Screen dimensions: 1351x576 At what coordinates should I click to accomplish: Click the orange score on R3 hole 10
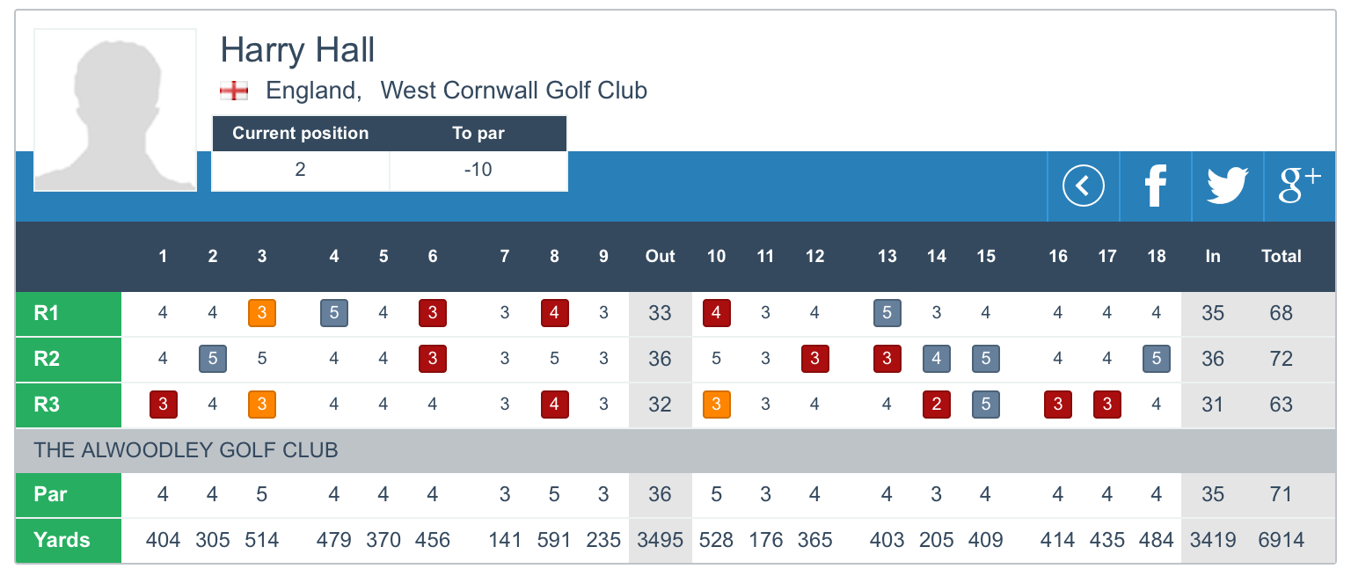point(717,405)
